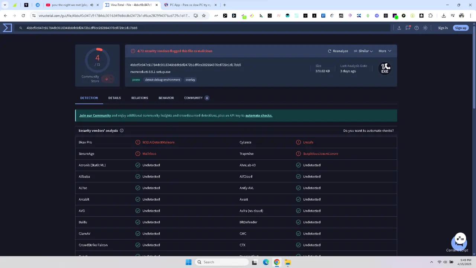The image size is (476, 268).
Task: Open the notifications icon in VirusTotal header
Action: tap(408, 28)
